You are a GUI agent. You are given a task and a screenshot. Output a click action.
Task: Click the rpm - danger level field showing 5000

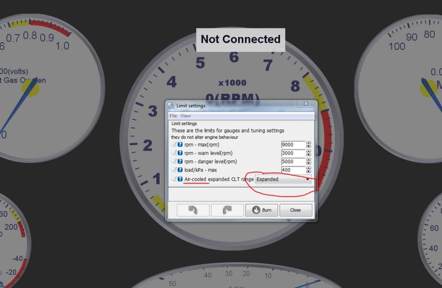point(293,162)
